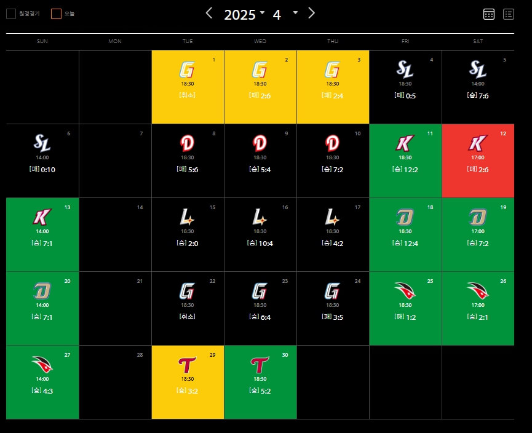
Task: Switch to list view icon
Action: click(x=508, y=14)
